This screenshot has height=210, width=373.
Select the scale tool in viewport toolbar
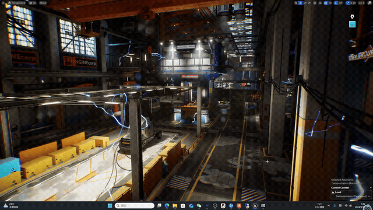(x=309, y=3)
